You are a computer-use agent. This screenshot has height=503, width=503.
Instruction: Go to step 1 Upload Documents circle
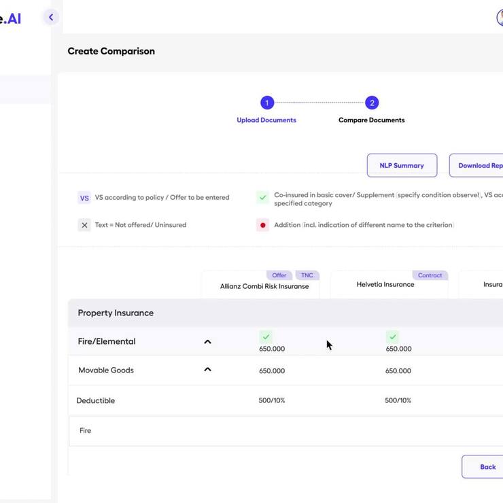267,103
